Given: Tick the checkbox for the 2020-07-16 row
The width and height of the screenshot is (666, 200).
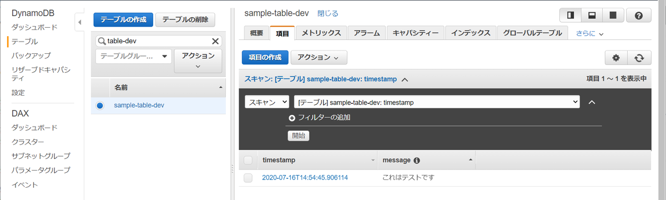Looking at the screenshot, I should coord(248,178).
